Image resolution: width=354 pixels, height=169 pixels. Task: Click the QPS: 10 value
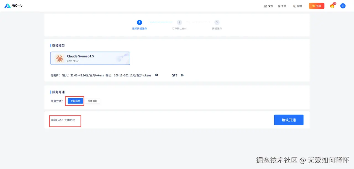(x=178, y=75)
